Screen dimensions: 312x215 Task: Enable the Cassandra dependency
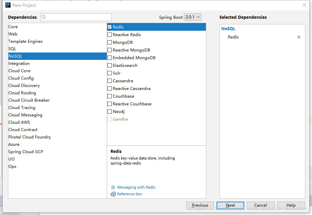click(x=110, y=81)
